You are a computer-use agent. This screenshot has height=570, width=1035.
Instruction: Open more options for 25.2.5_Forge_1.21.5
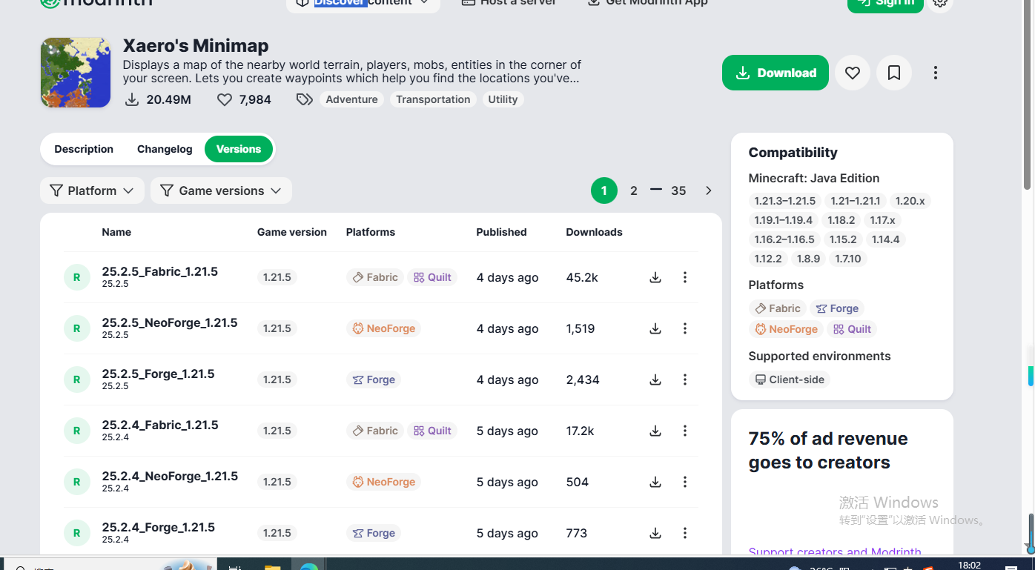coord(685,380)
